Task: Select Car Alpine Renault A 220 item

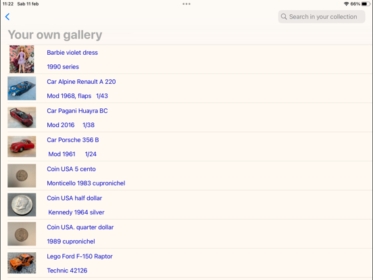Action: click(190, 89)
